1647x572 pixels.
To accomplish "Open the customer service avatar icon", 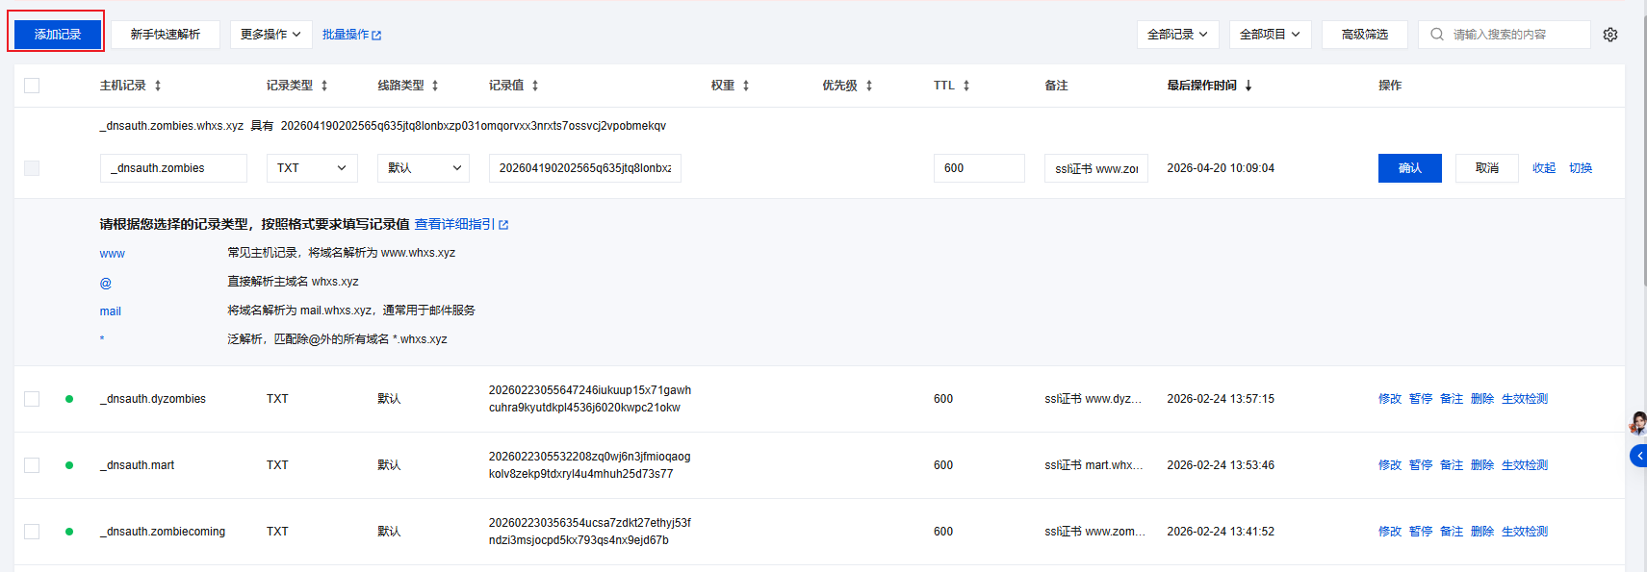I will point(1637,423).
